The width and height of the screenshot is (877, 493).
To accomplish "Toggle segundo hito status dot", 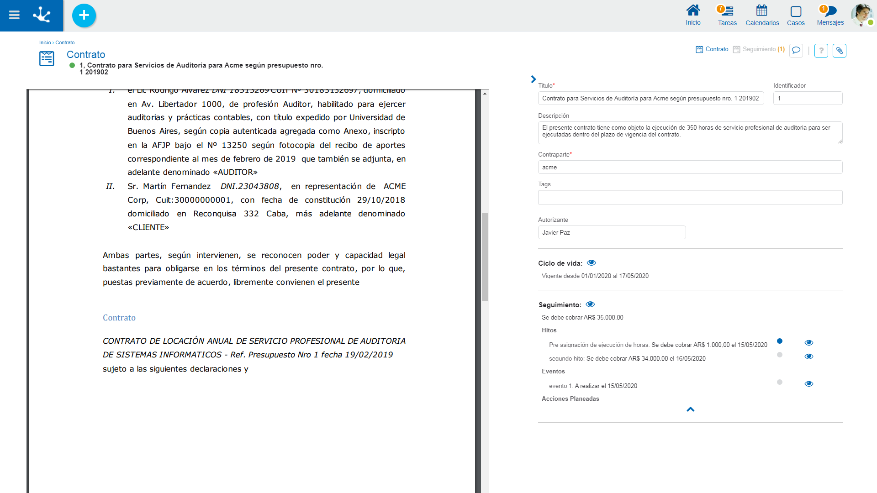I will (780, 355).
